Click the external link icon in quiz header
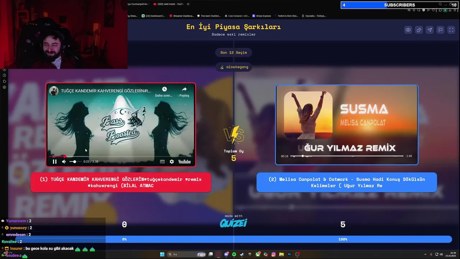 click(419, 30)
